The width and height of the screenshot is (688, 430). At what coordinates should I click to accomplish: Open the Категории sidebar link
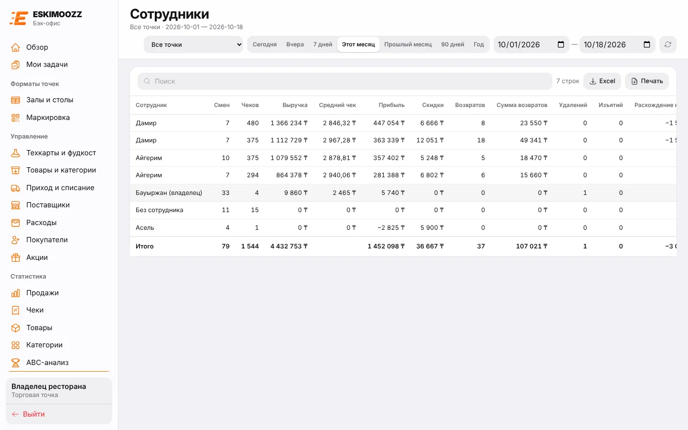coord(59,345)
